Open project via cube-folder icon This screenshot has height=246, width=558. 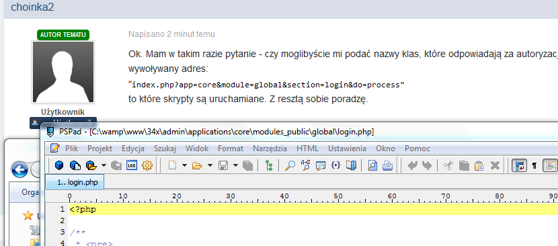pos(91,165)
